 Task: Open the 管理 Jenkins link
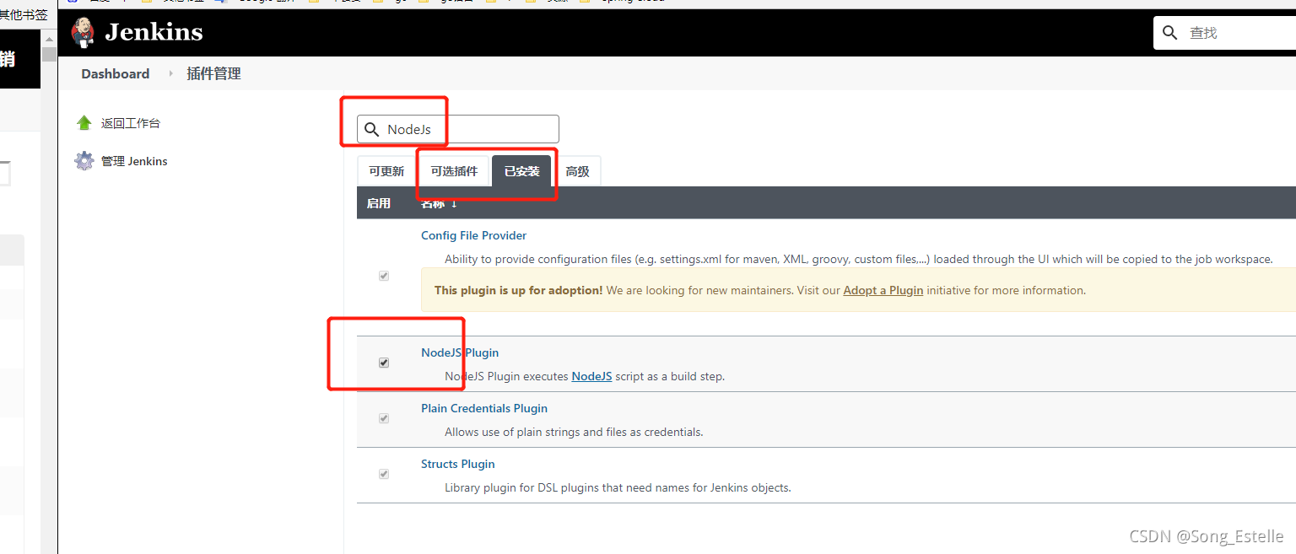(x=134, y=161)
